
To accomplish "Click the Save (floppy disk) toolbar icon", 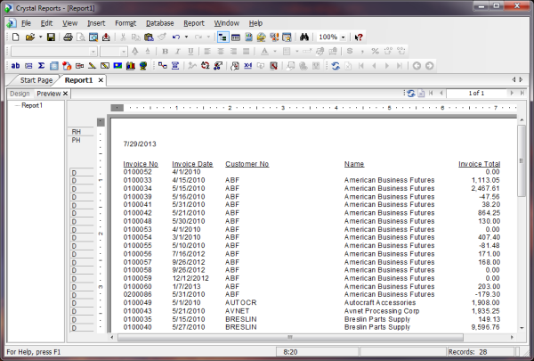I will click(52, 37).
